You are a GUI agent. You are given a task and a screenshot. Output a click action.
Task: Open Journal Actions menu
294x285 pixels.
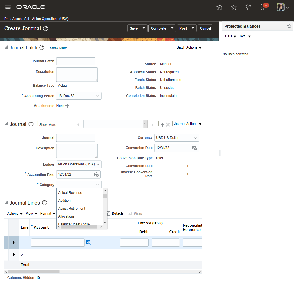click(x=188, y=124)
